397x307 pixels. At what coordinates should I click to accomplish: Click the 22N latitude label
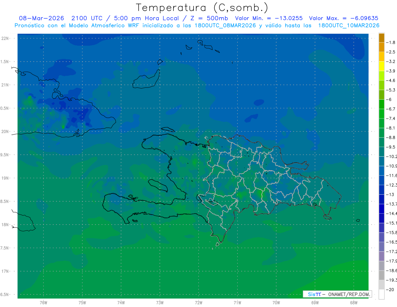(x=6, y=38)
